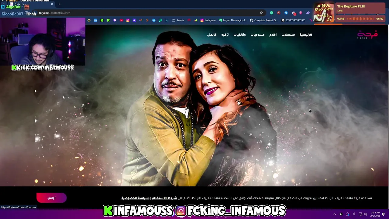Click the pink shield extension icon

[x=301, y=13]
